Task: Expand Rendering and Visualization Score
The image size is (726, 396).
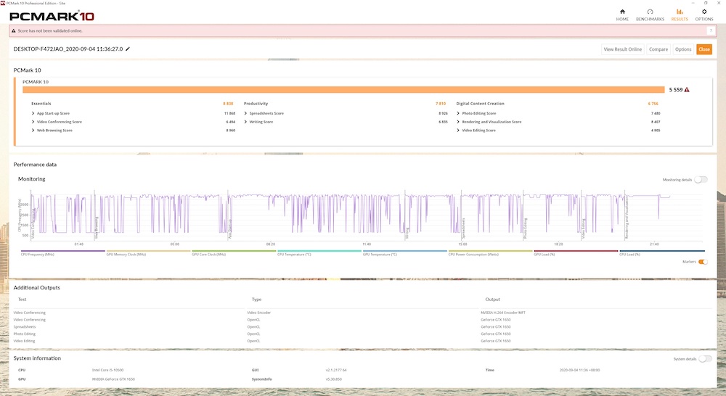Action: coord(459,122)
